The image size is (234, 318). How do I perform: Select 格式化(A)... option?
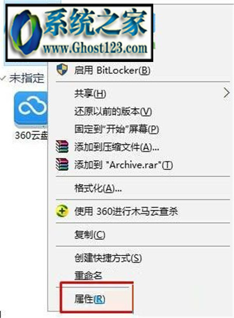[x=98, y=188]
